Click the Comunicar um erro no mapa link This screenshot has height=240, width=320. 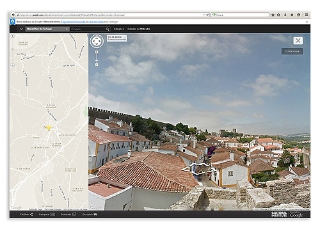point(76,209)
